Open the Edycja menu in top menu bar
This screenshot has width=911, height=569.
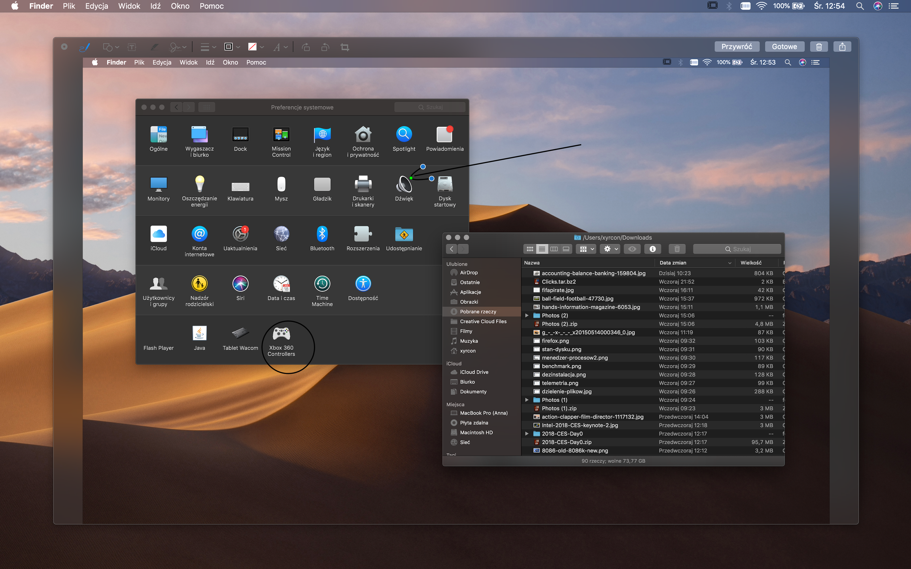point(96,6)
